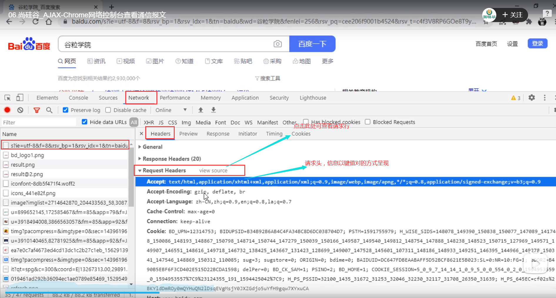Click the video play overlay button
The width and height of the screenshot is (556, 298).
pyautogui.click(x=536, y=263)
